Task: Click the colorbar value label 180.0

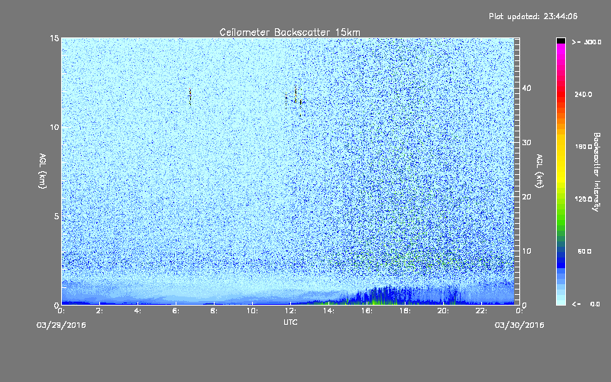Action: pyautogui.click(x=584, y=147)
